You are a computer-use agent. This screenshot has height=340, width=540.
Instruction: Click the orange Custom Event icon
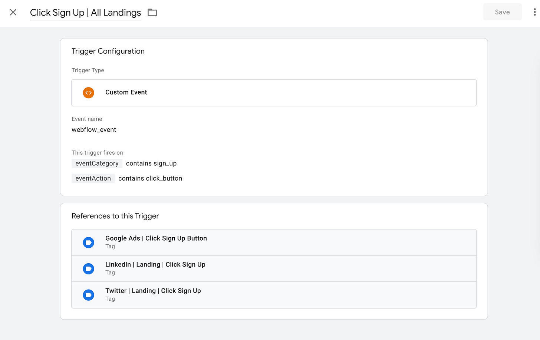coord(89,93)
